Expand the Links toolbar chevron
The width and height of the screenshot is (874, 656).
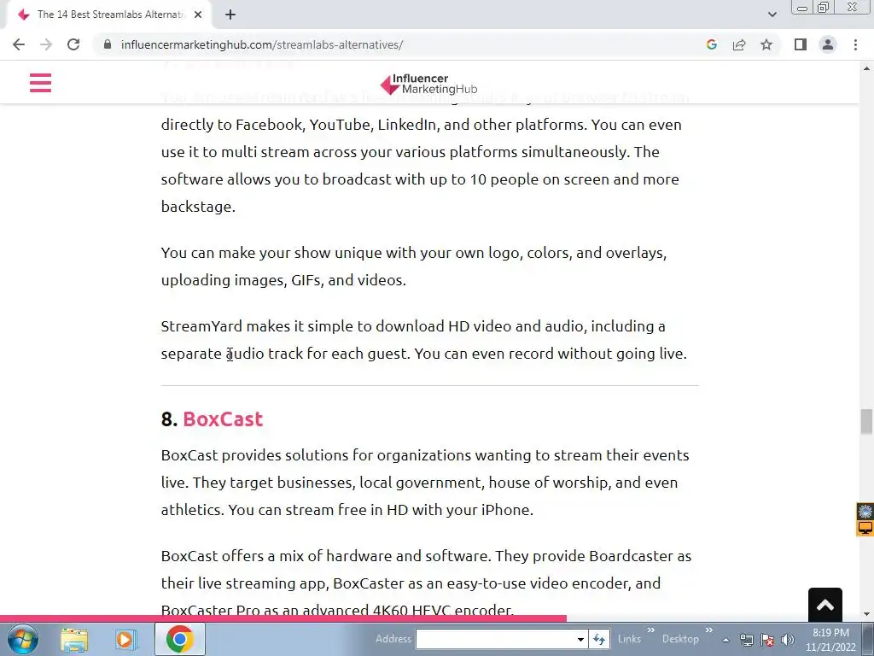pos(650,630)
